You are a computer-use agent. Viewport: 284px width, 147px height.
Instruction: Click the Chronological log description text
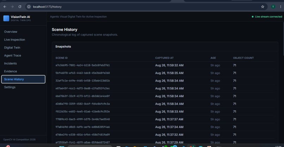(85, 35)
